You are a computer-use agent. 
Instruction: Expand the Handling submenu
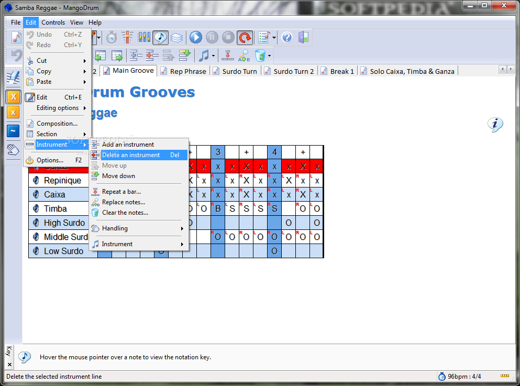coord(139,228)
